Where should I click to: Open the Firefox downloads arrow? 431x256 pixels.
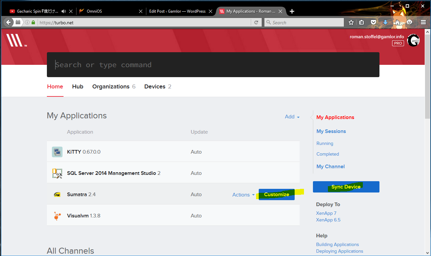pyautogui.click(x=385, y=22)
